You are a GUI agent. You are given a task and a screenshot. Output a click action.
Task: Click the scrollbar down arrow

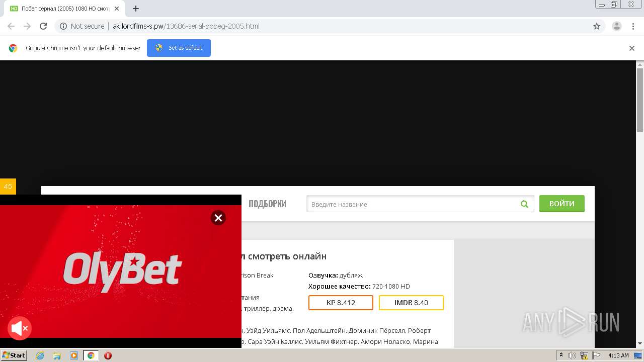(640, 343)
